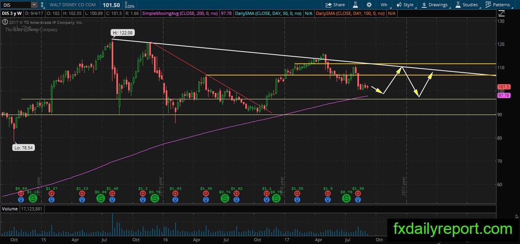Click the earnings phone icon labeled $1.36
The height and width of the screenshot is (244, 520).
(x=206, y=193)
